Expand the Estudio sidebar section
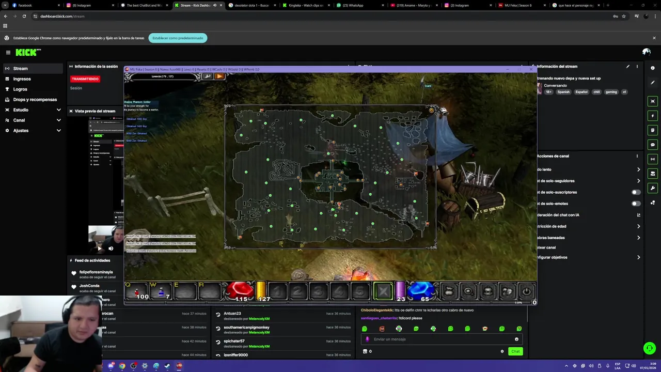This screenshot has width=661, height=372. coord(58,110)
